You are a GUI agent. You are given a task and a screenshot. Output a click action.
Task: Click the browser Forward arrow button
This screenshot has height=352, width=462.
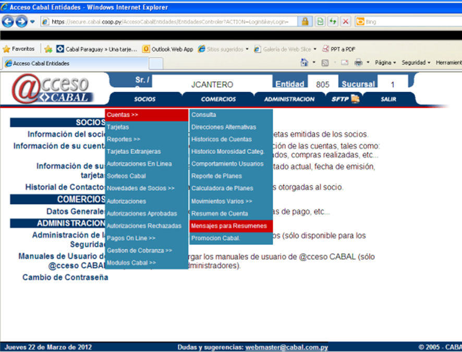click(x=21, y=21)
